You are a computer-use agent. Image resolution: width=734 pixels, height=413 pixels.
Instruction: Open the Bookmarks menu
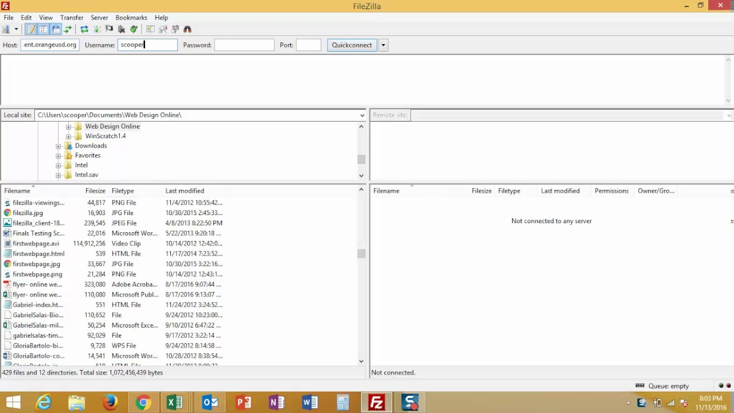(131, 18)
